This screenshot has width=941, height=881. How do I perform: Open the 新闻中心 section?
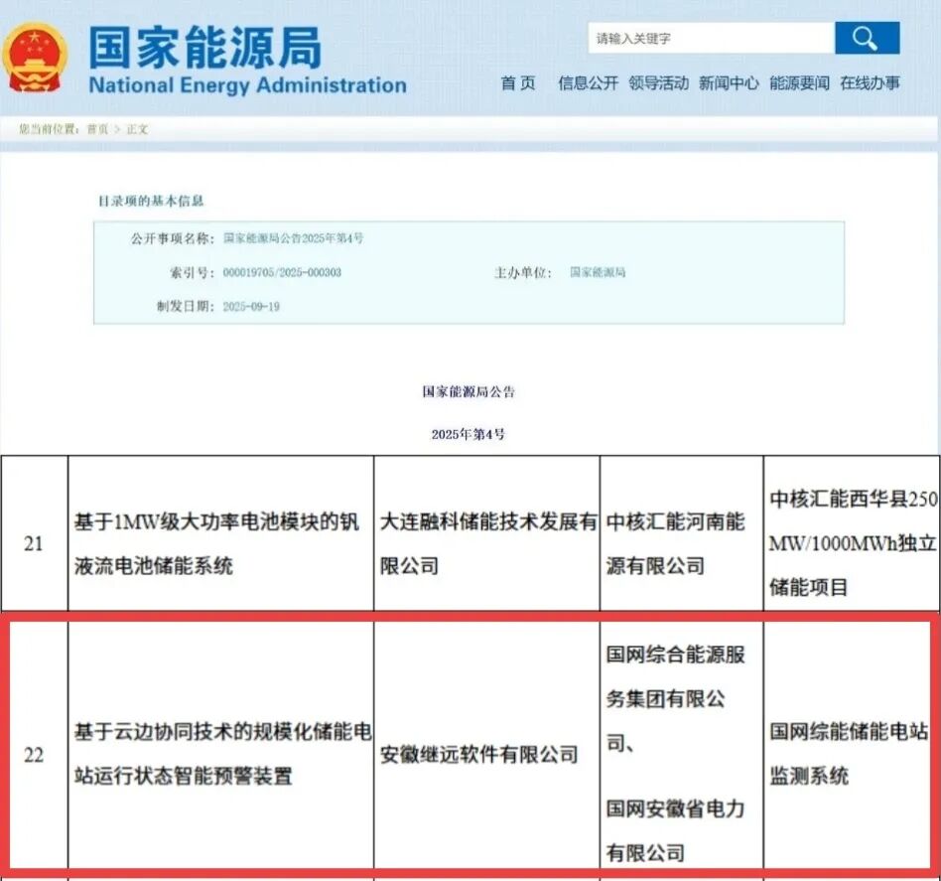(729, 83)
